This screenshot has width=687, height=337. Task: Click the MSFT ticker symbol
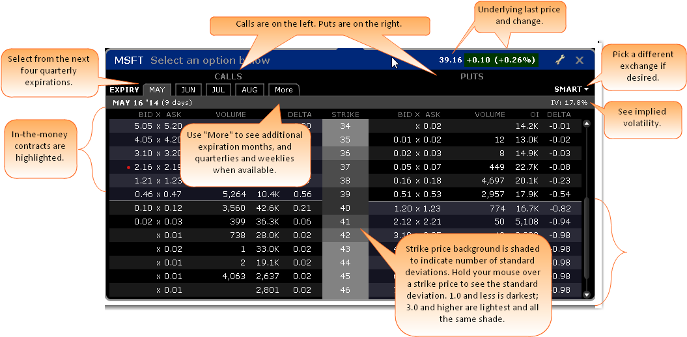[129, 61]
